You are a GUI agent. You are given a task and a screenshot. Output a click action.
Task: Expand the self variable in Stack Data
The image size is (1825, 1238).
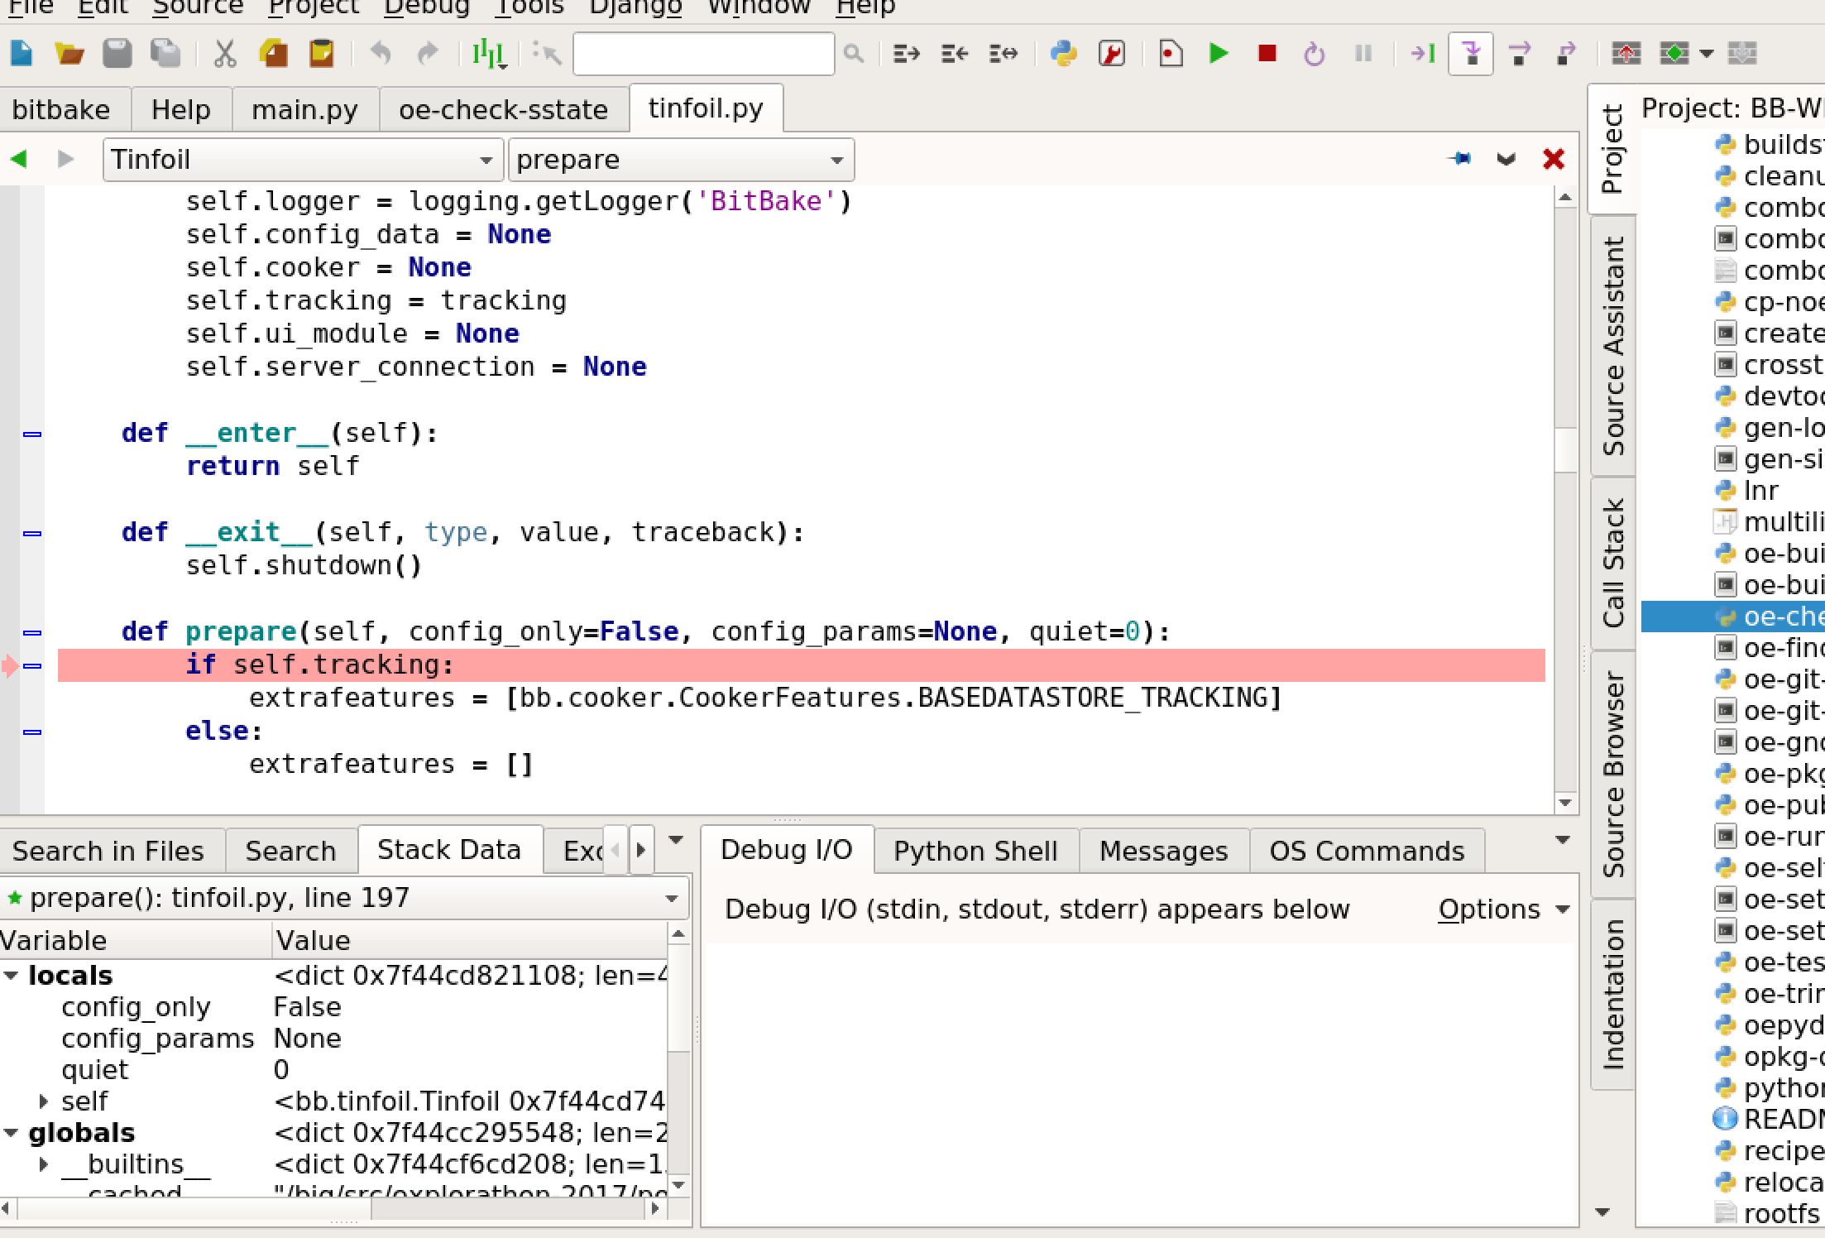pos(44,1101)
